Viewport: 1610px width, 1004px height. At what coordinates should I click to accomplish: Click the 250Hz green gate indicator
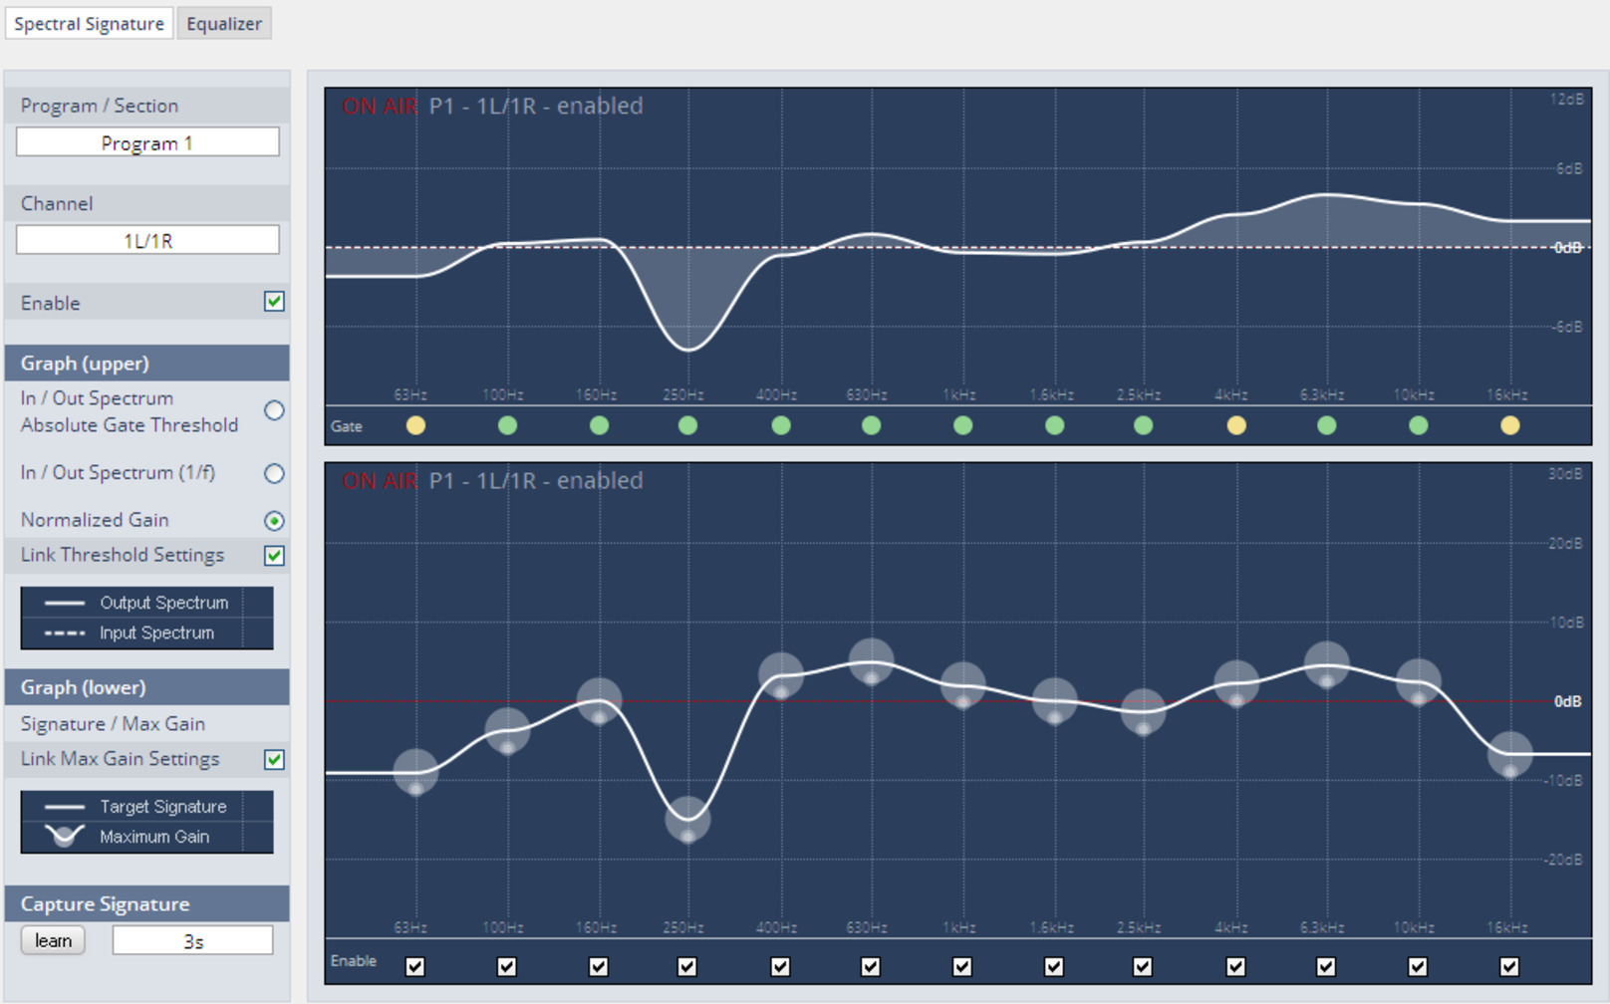click(687, 426)
